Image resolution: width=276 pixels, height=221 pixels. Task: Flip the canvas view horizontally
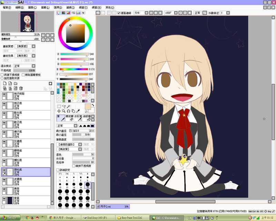click(x=205, y=13)
